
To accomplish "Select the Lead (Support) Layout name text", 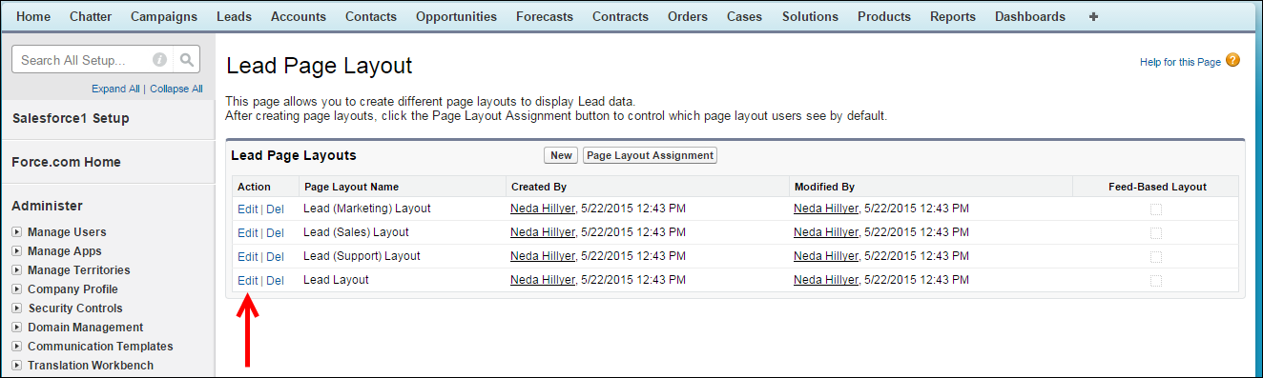I will tap(362, 256).
